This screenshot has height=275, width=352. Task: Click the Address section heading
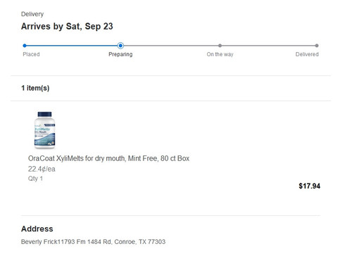point(37,229)
